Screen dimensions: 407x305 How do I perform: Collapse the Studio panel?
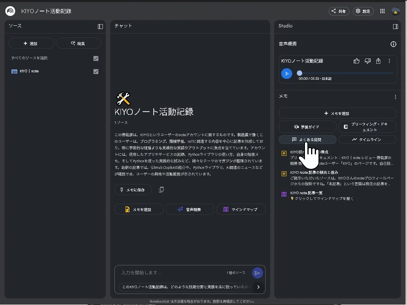tap(396, 27)
